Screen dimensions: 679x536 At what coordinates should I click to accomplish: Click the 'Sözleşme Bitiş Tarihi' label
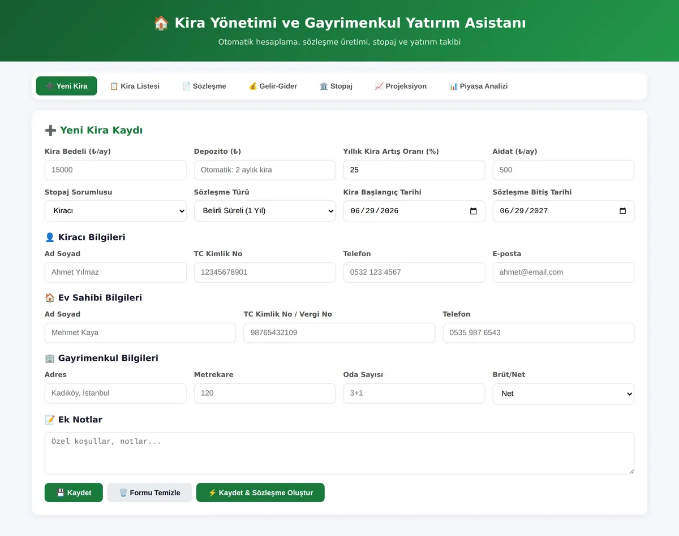tap(532, 192)
